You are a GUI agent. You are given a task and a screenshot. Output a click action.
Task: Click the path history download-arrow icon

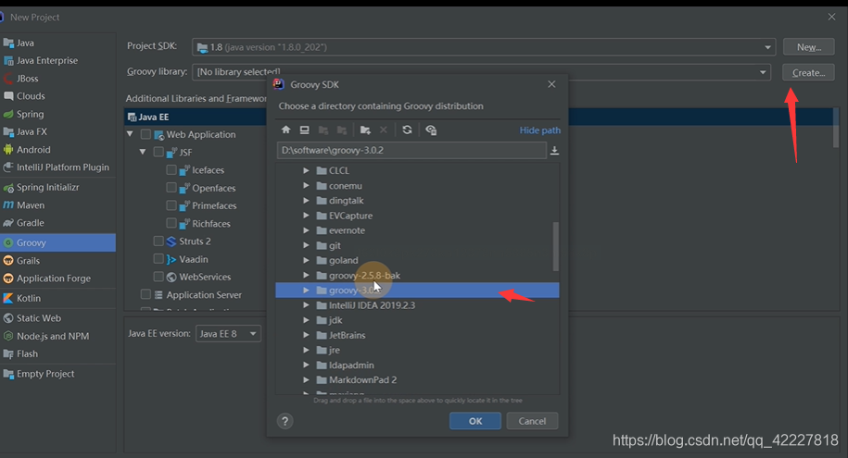point(554,151)
